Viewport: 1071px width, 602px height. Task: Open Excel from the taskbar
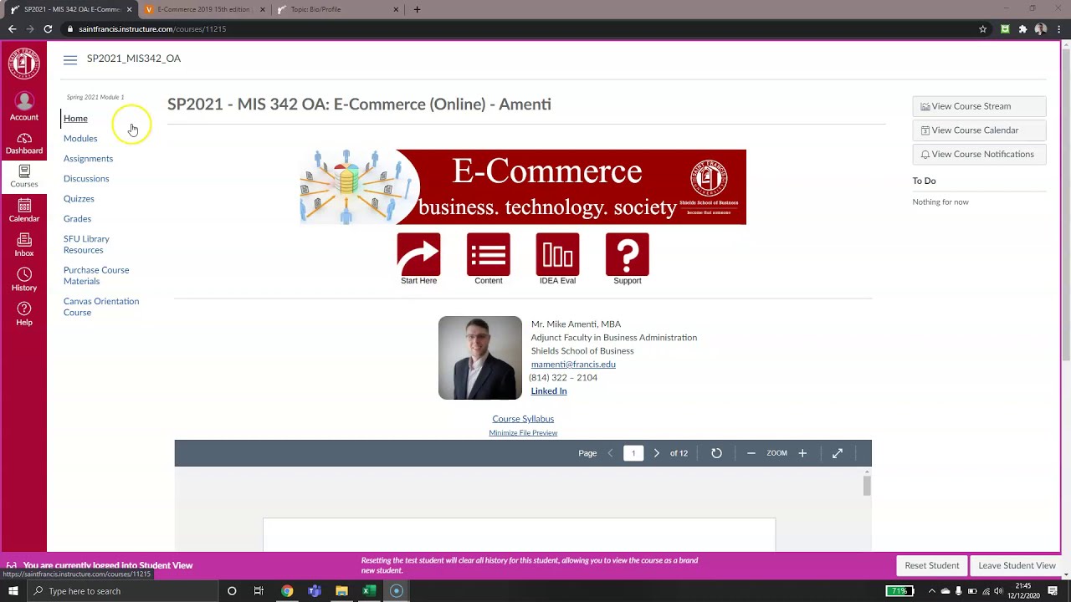(x=368, y=591)
